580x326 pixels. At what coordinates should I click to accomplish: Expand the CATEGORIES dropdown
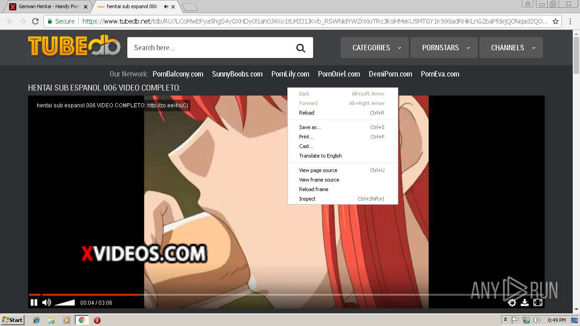[375, 48]
